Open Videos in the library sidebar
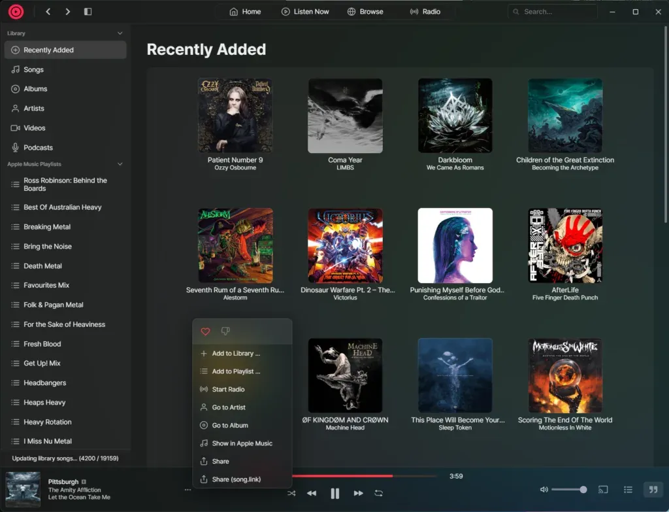Image resolution: width=669 pixels, height=512 pixels. tap(65, 128)
